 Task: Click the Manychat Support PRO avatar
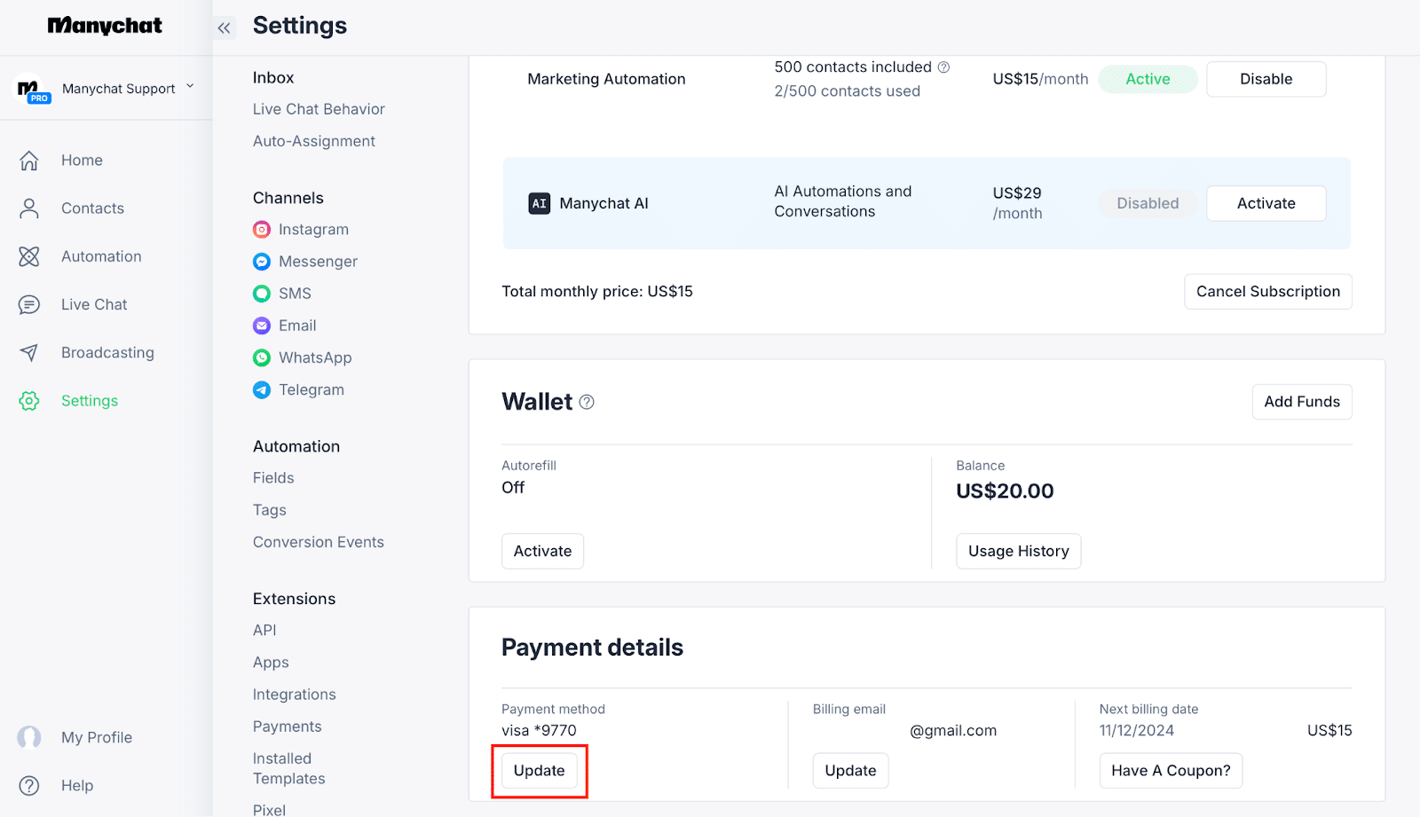[x=32, y=90]
